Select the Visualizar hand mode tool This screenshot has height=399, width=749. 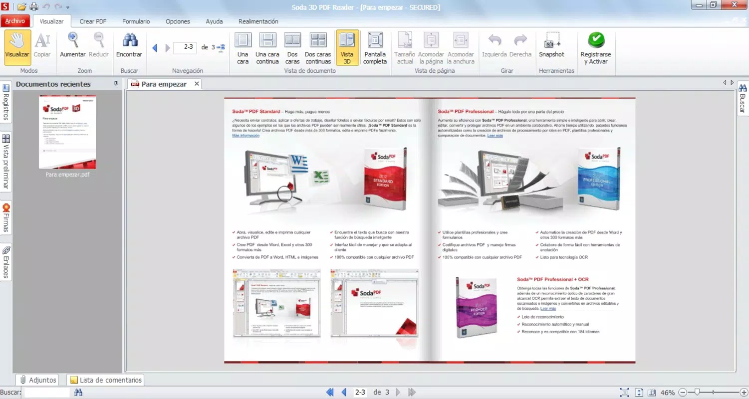17,47
